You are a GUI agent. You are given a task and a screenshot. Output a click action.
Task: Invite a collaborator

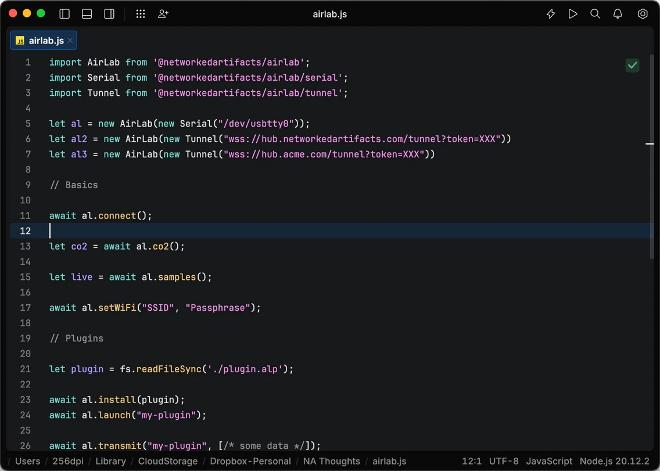(163, 13)
